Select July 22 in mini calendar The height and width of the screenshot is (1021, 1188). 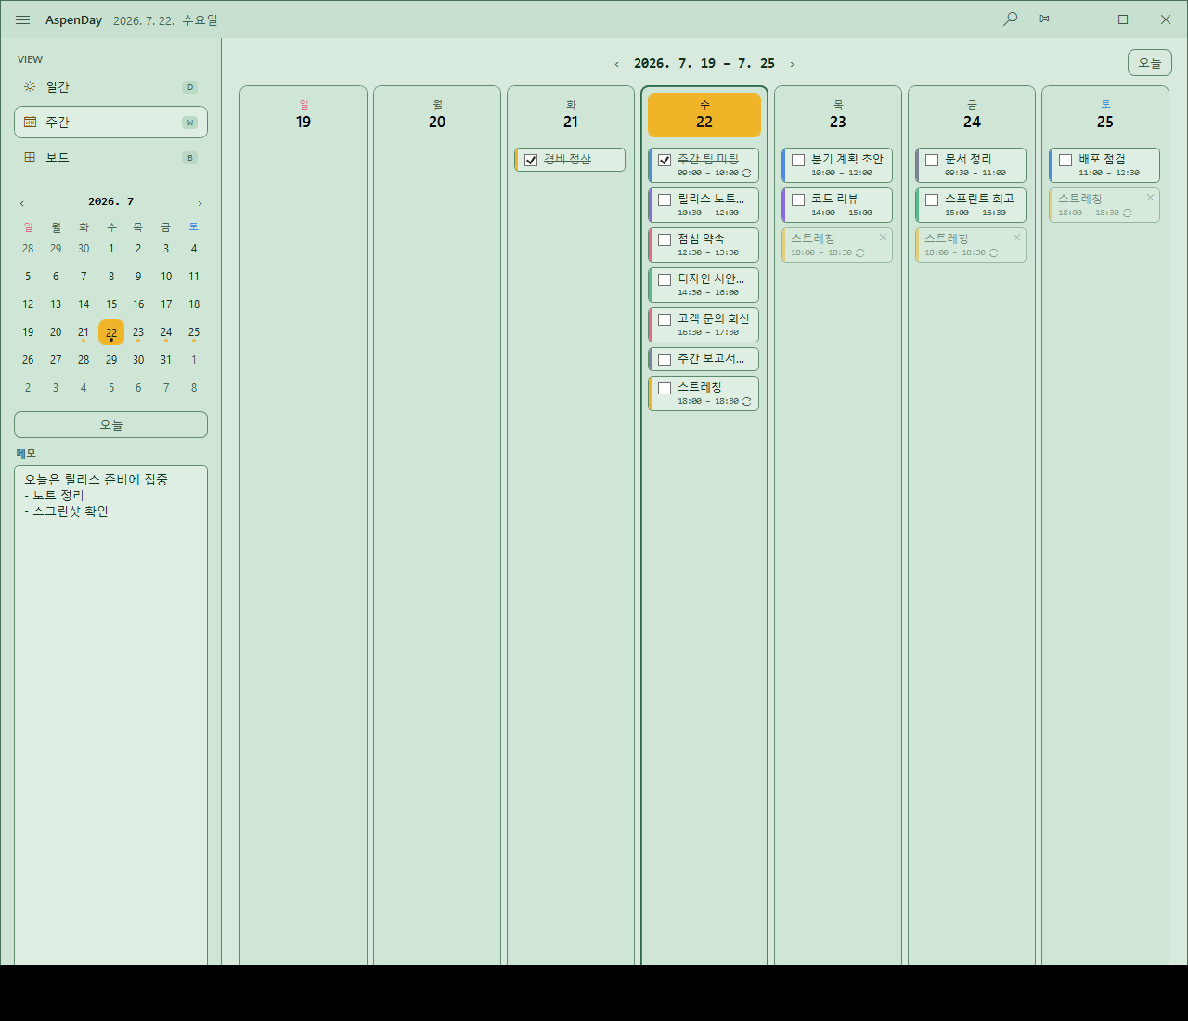click(x=111, y=332)
